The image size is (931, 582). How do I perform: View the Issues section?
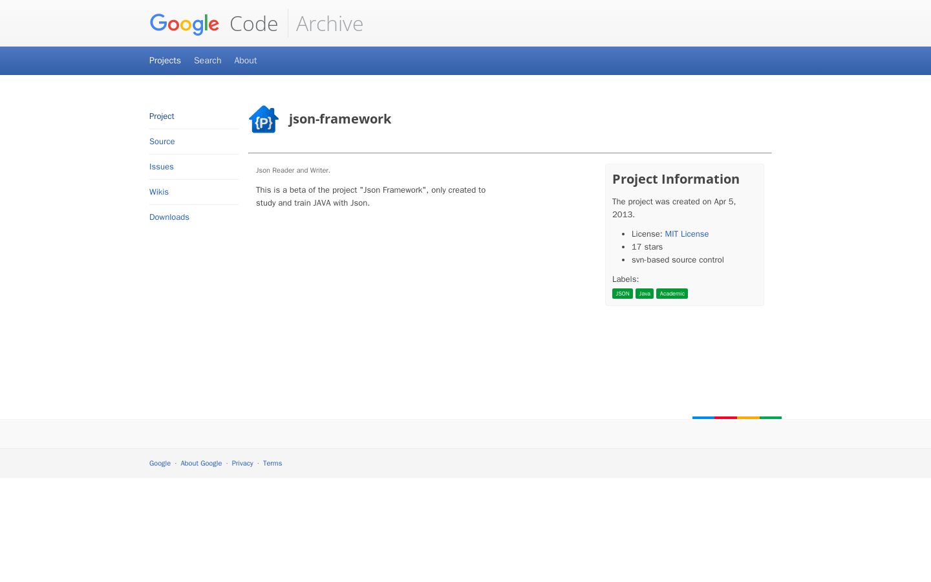162,167
